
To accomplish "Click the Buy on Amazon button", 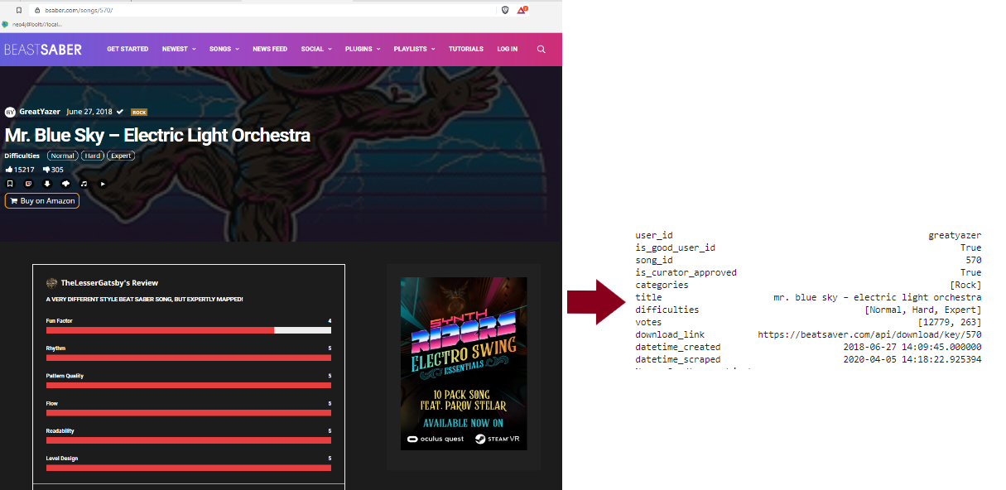I will [42, 201].
